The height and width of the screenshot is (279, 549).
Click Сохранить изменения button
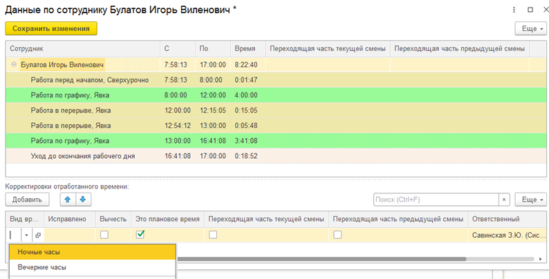[51, 28]
